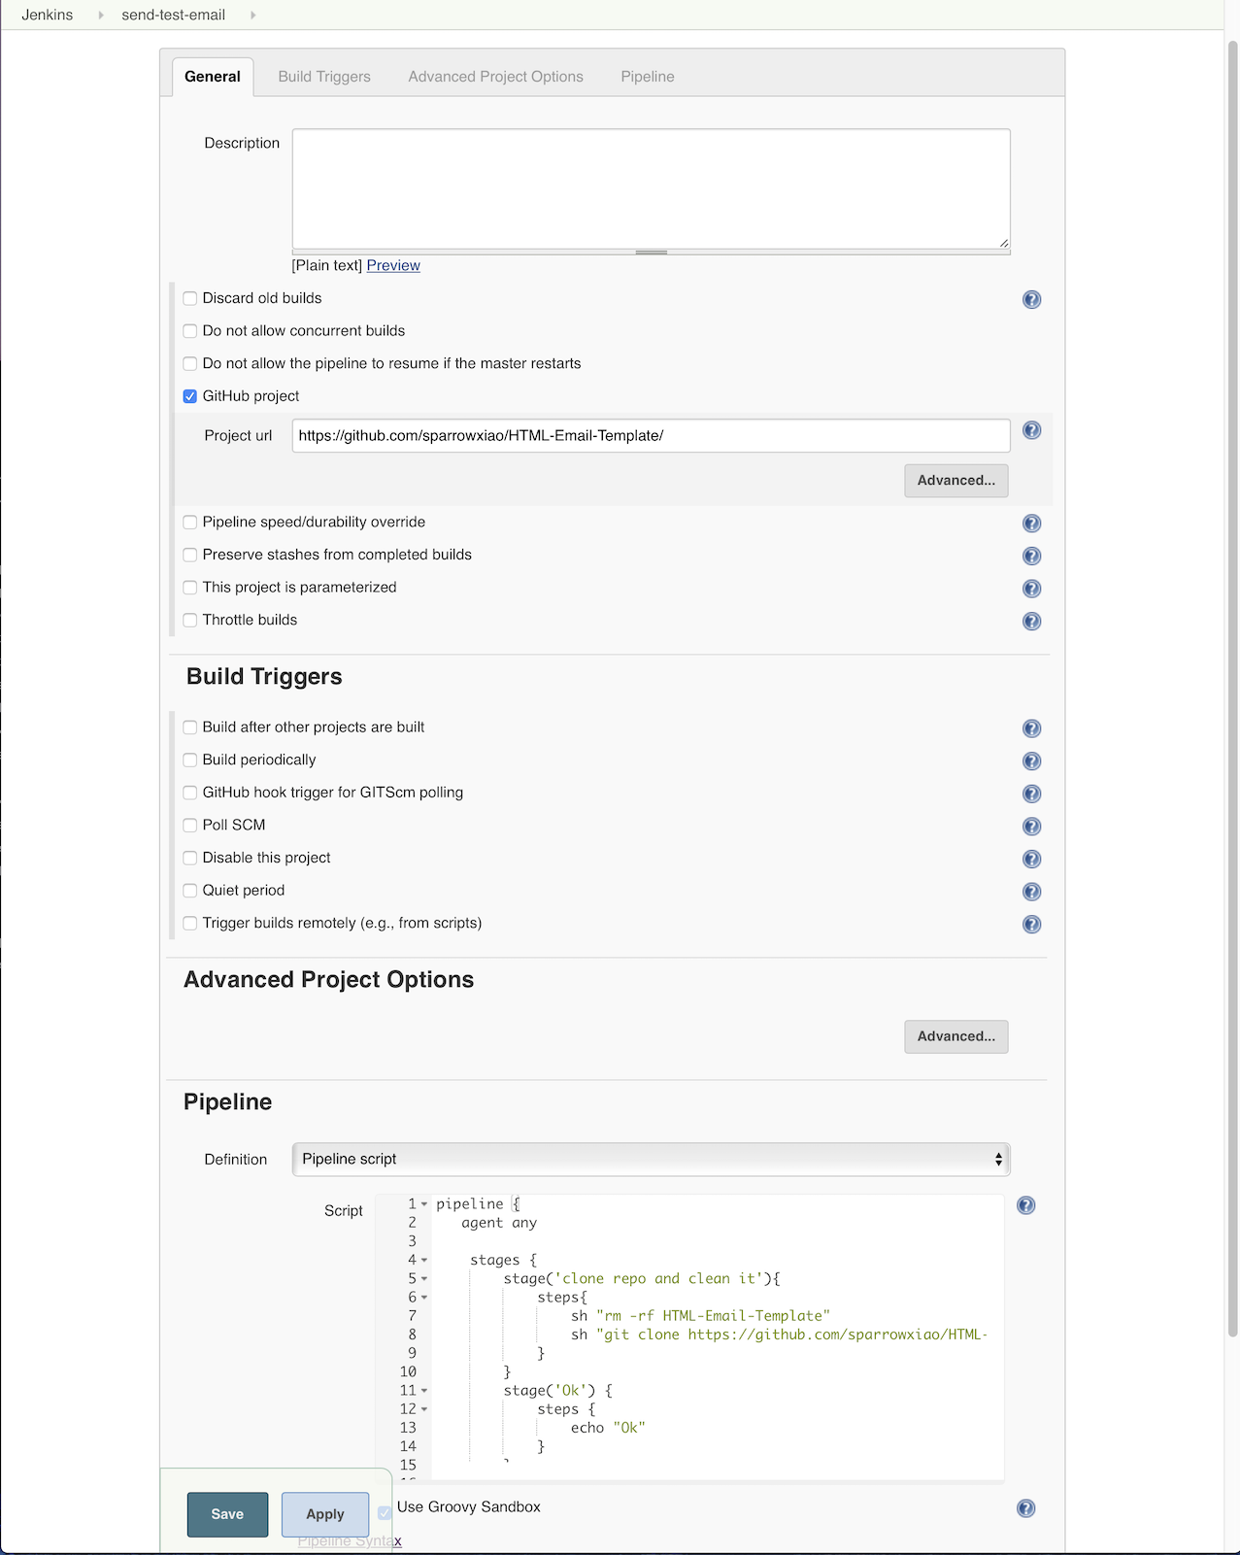Open send-test-email breadcrumb link
The width and height of the screenshot is (1240, 1555).
click(x=174, y=15)
